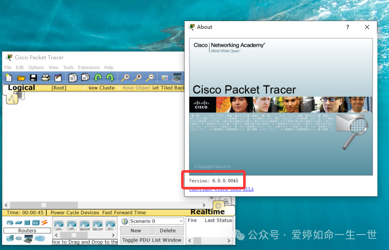Image resolution: width=389 pixels, height=250 pixels.
Task: Save with the floppy disk icon
Action: coord(33,78)
